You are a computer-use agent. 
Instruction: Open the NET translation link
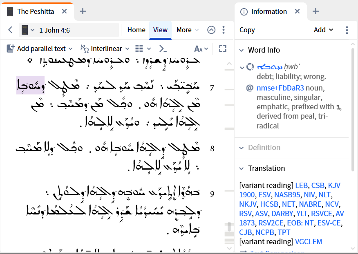289,204
